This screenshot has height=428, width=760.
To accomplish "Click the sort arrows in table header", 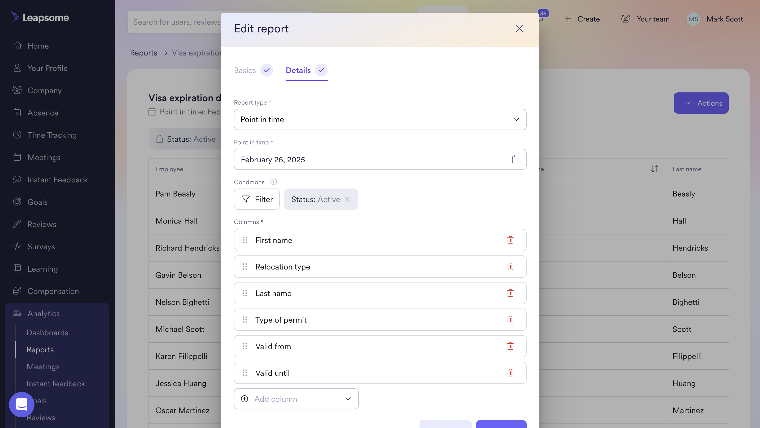I will click(654, 169).
